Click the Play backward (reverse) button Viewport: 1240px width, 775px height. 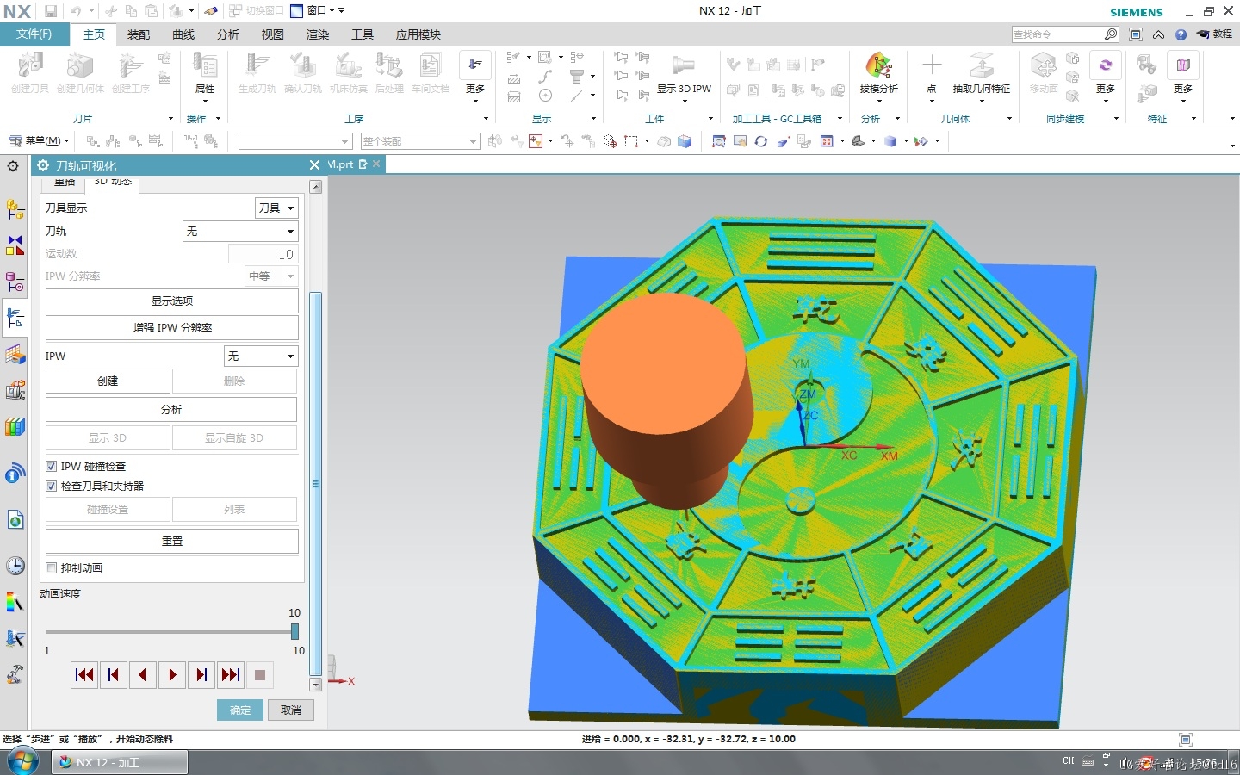click(x=143, y=675)
